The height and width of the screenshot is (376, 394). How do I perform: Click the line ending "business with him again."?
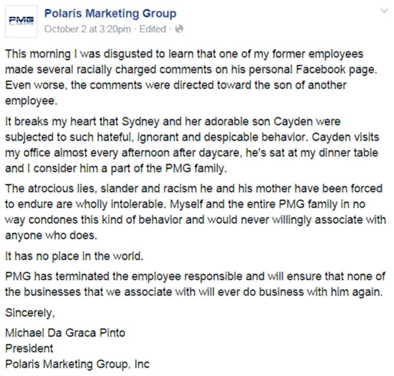point(194,292)
